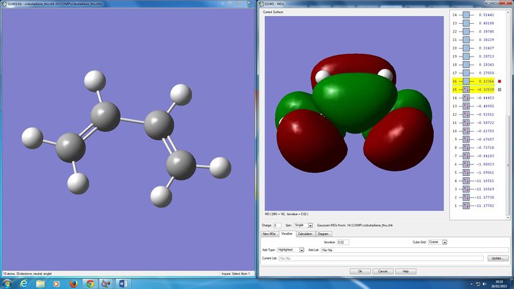Switch to the New MOs tab
514x289 pixels.
click(268, 234)
